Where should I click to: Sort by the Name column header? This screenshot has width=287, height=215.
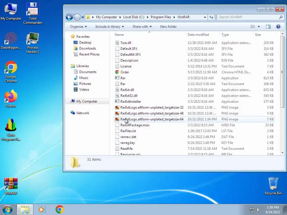pos(149,34)
